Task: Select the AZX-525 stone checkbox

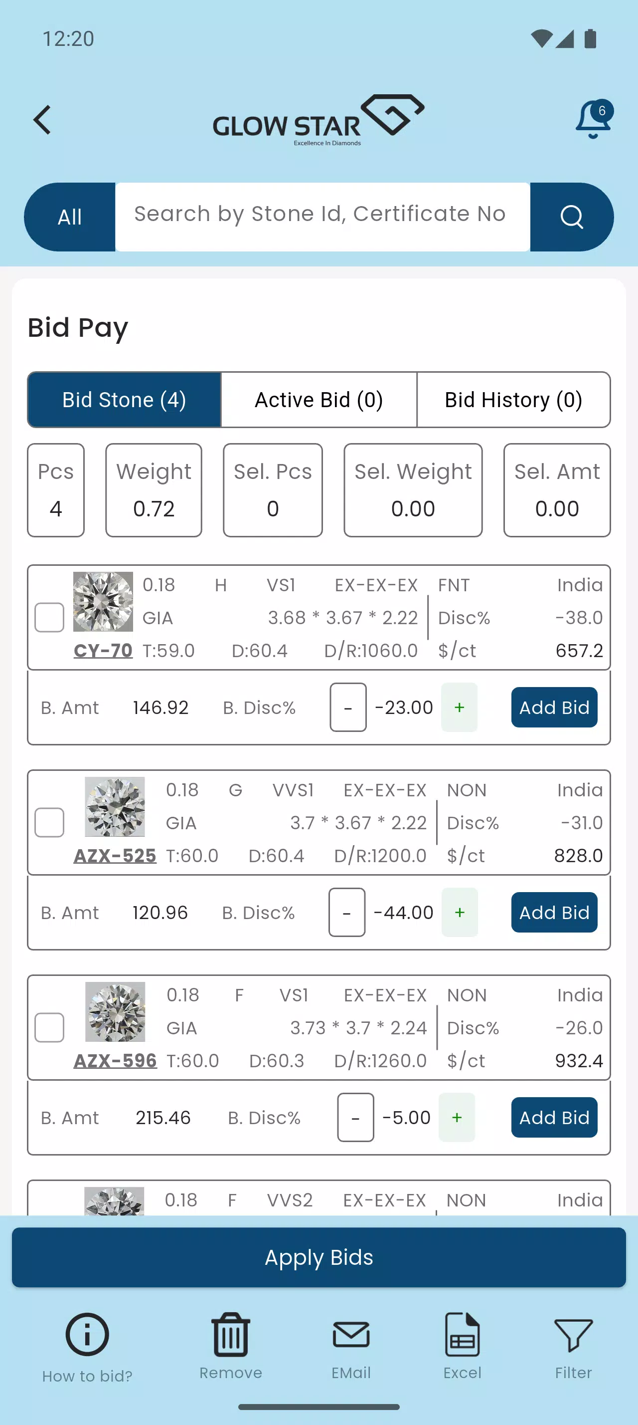Action: tap(49, 822)
